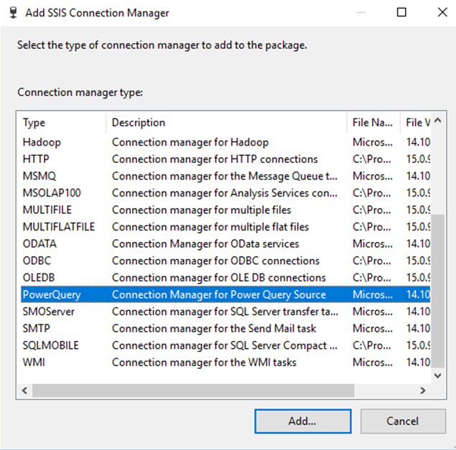Screen dimensions: 456x450
Task: Select the PowerQuery connection type
Action: [52, 294]
